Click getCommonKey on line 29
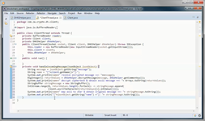This screenshot has height=121, width=205. (x=132, y=78)
